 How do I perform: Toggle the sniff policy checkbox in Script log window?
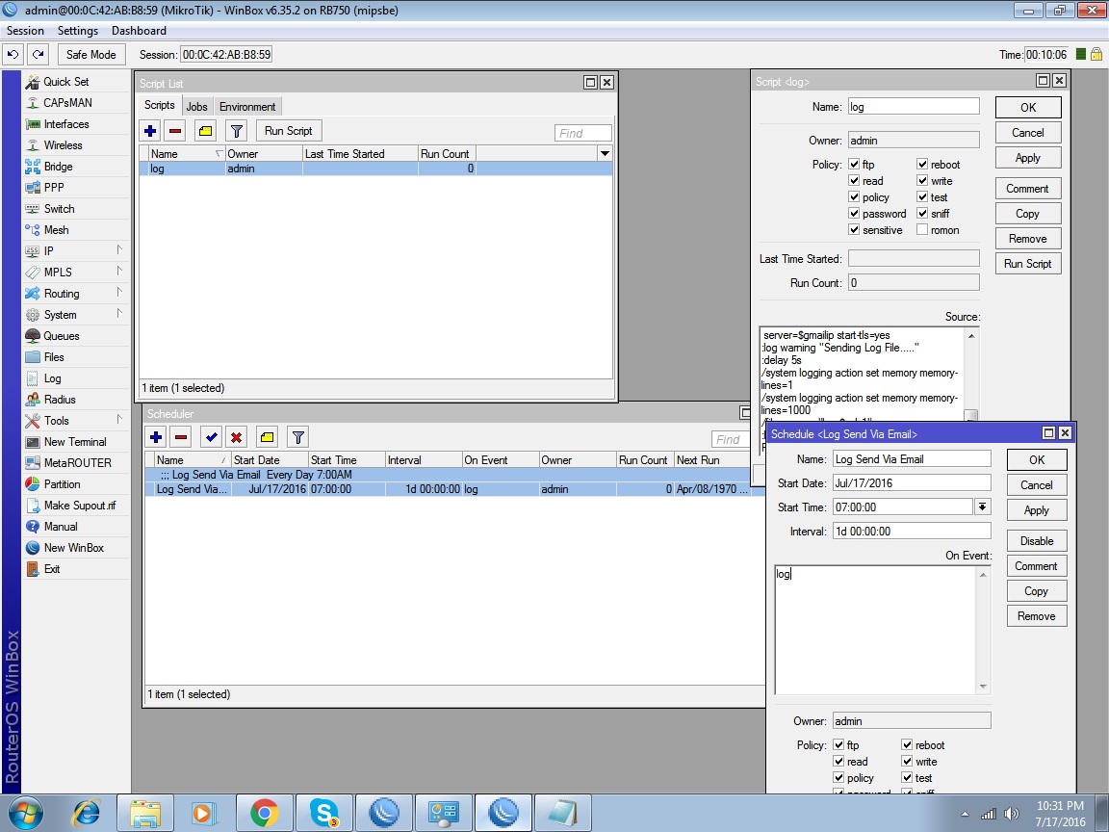pos(922,213)
